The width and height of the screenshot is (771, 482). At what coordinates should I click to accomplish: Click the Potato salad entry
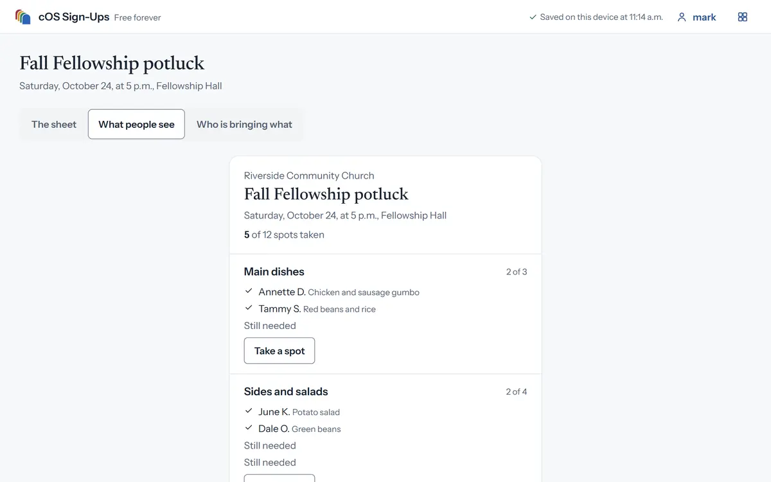[316, 412]
